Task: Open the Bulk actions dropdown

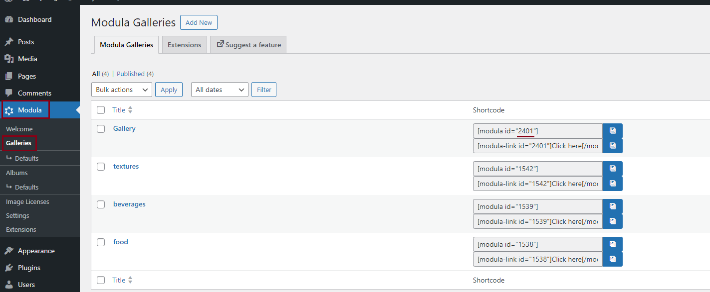Action: (x=122, y=90)
